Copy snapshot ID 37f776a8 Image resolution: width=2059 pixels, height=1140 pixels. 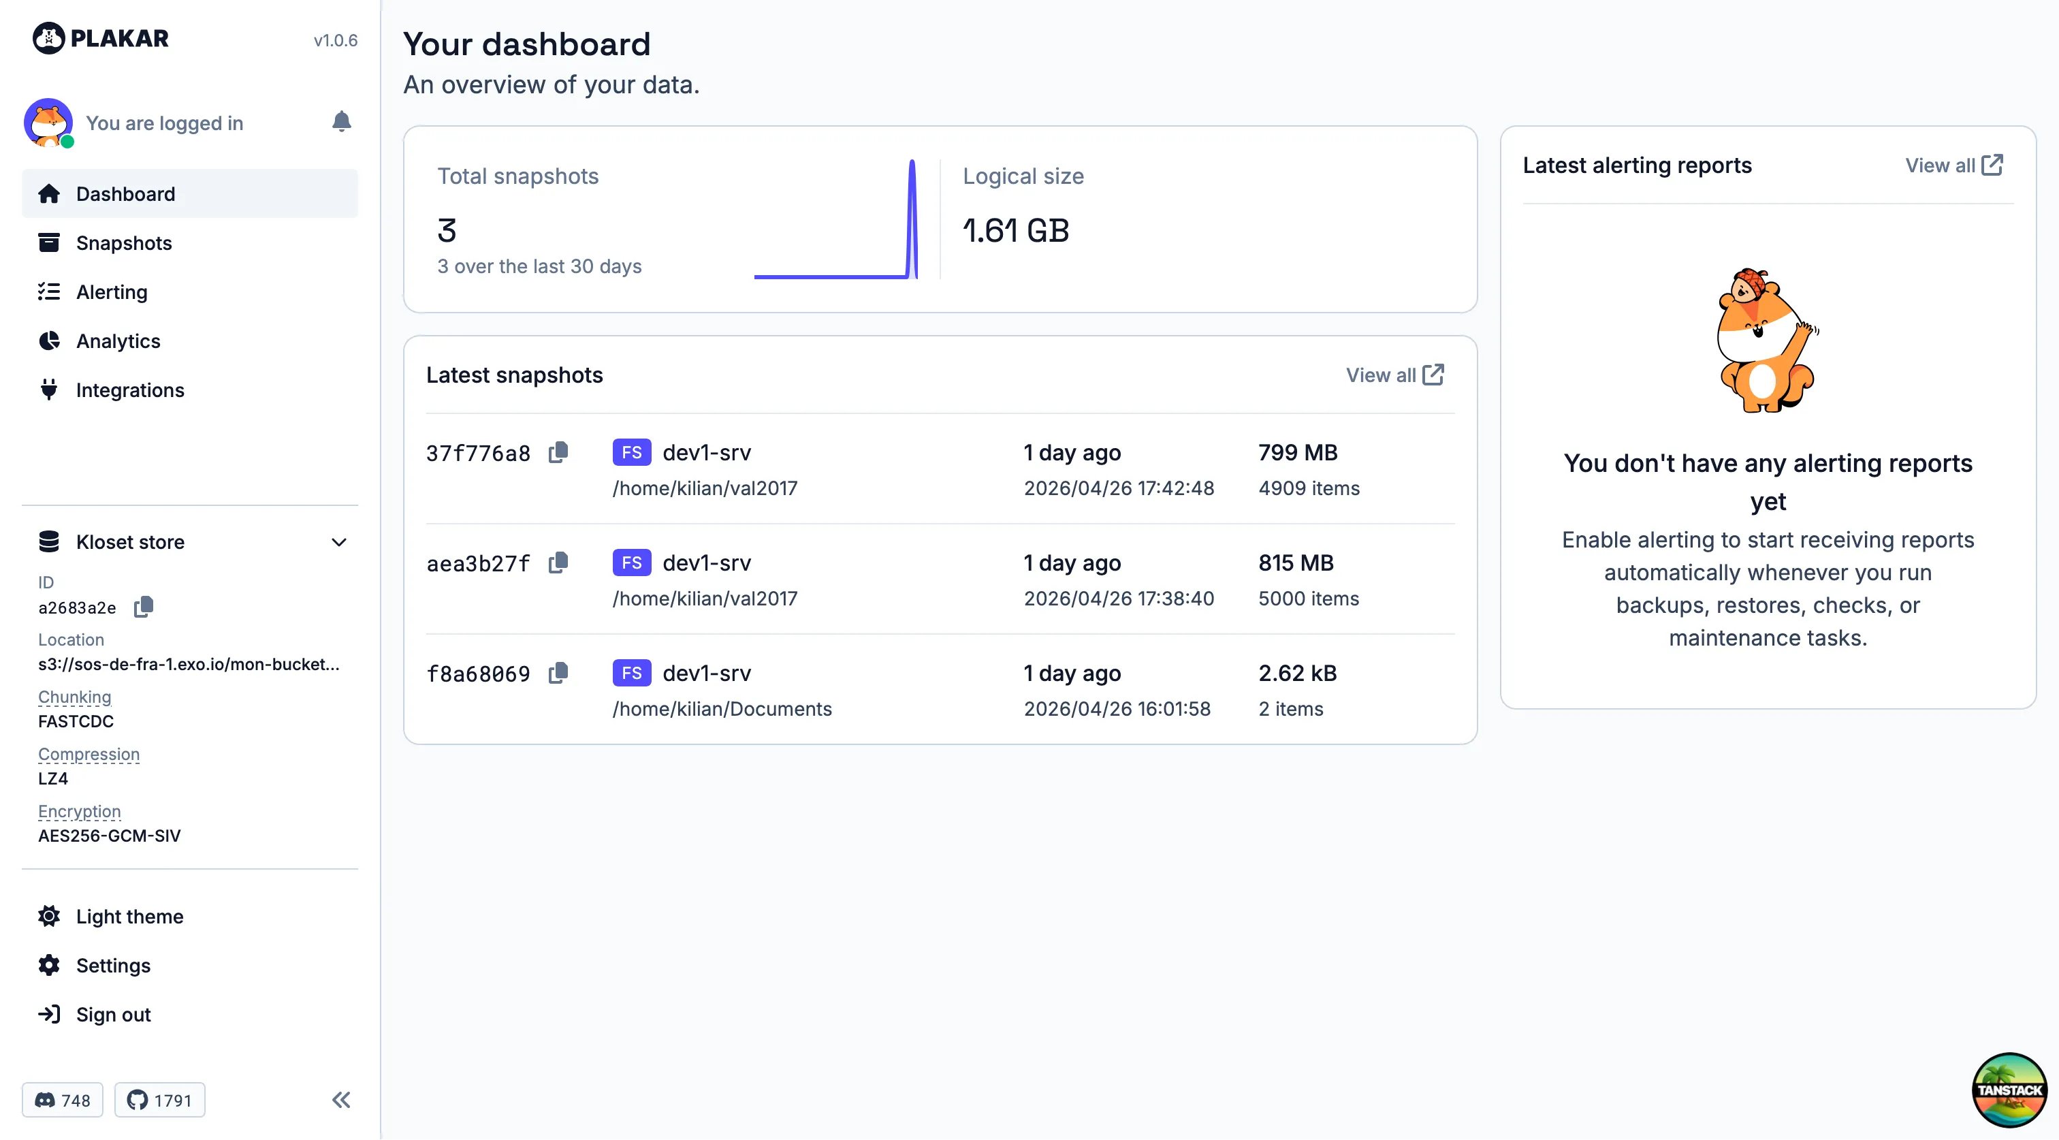(558, 452)
